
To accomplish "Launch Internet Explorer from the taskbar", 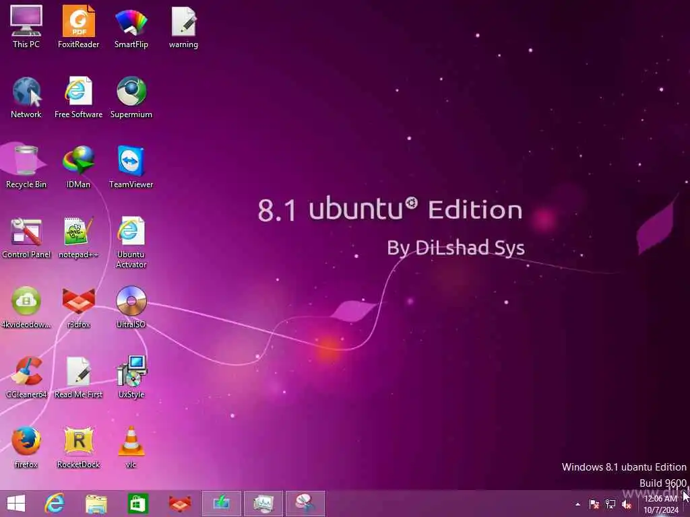I will click(55, 504).
